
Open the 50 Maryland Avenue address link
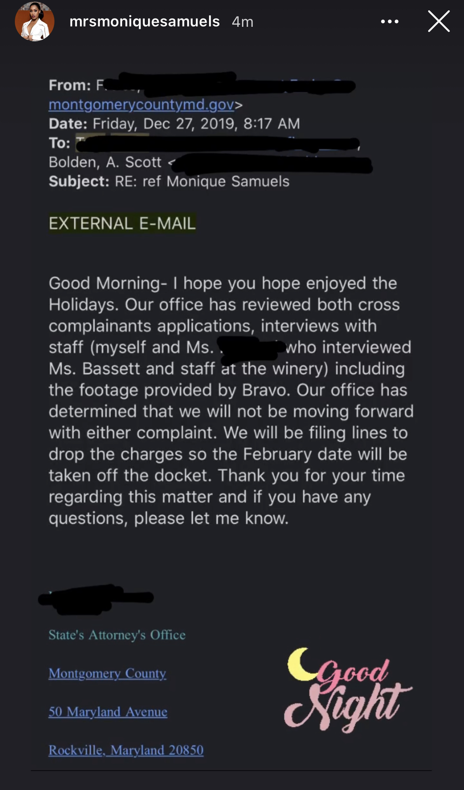[108, 712]
